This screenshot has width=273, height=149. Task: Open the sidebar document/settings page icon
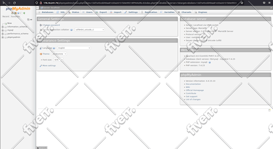21,13
